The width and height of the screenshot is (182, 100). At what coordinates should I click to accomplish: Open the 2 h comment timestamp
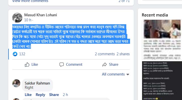tap(65, 95)
